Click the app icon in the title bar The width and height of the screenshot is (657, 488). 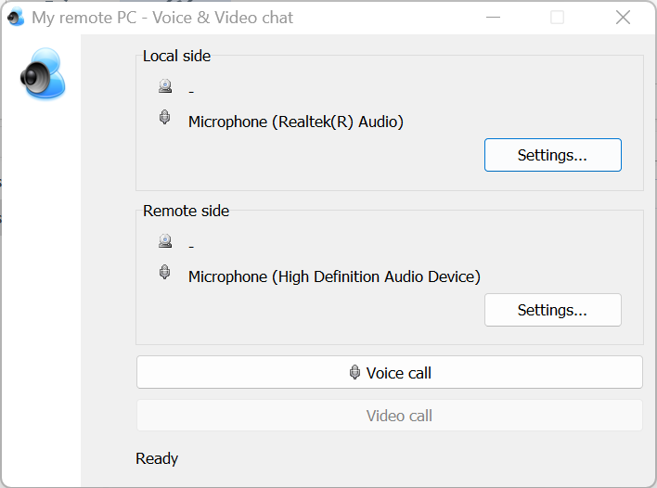click(x=15, y=18)
